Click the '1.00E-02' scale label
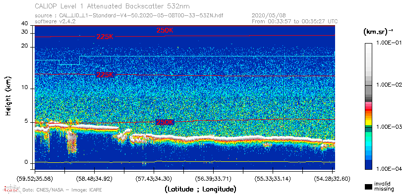The height and width of the screenshot is (194, 402). tap(389, 85)
